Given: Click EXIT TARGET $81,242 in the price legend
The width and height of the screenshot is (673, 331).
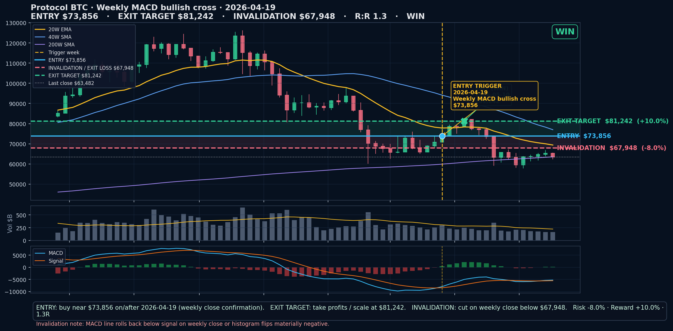Looking at the screenshot, I should coord(68,76).
